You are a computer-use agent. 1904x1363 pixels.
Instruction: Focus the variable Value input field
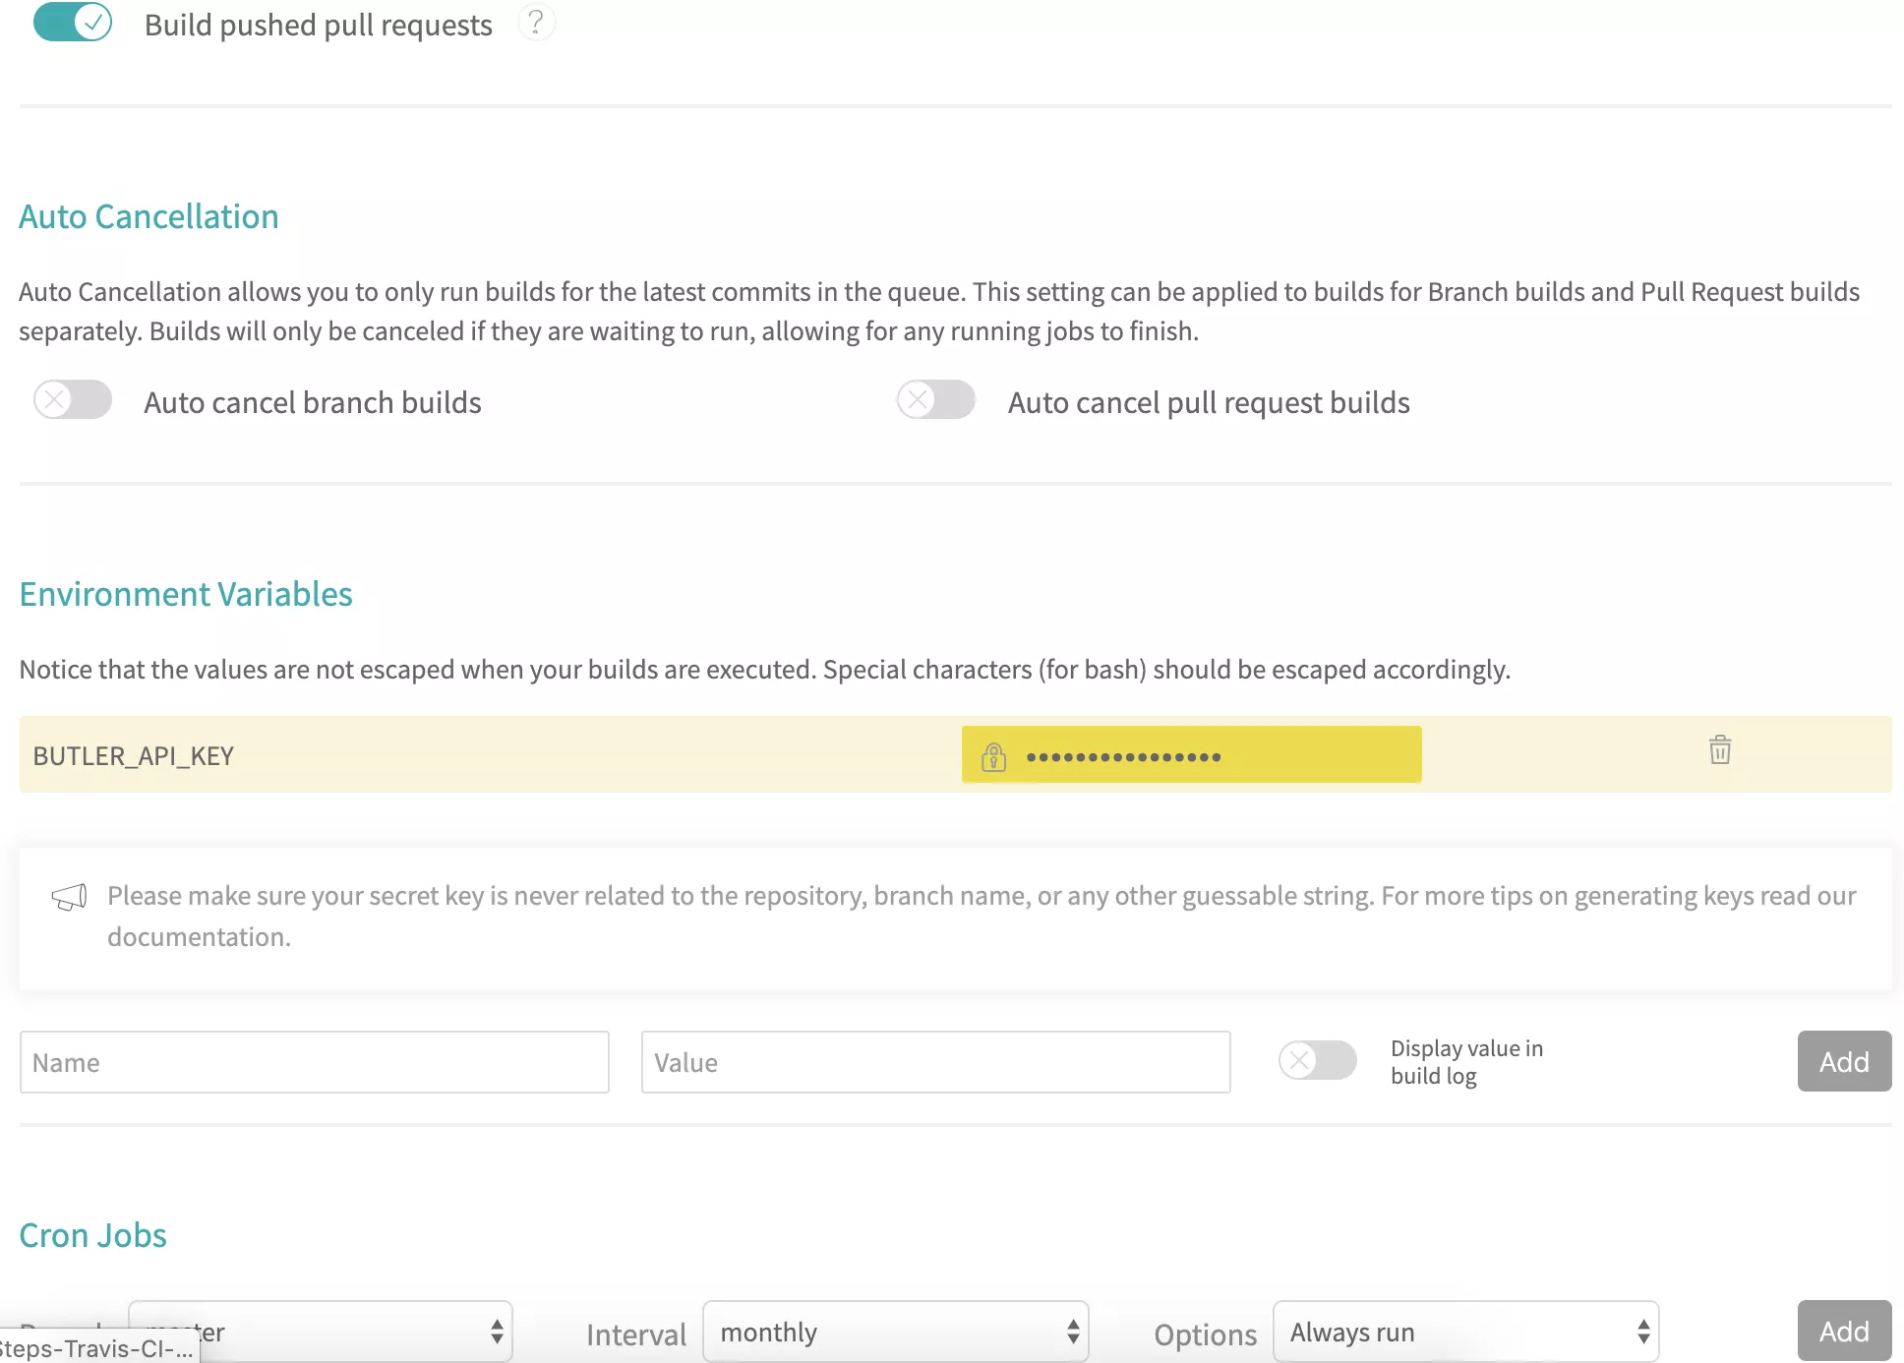tap(935, 1062)
